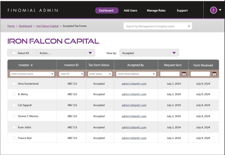Open admin1@bank1.com link for Cat Tappult
The width and height of the screenshot is (225, 155).
point(134,105)
